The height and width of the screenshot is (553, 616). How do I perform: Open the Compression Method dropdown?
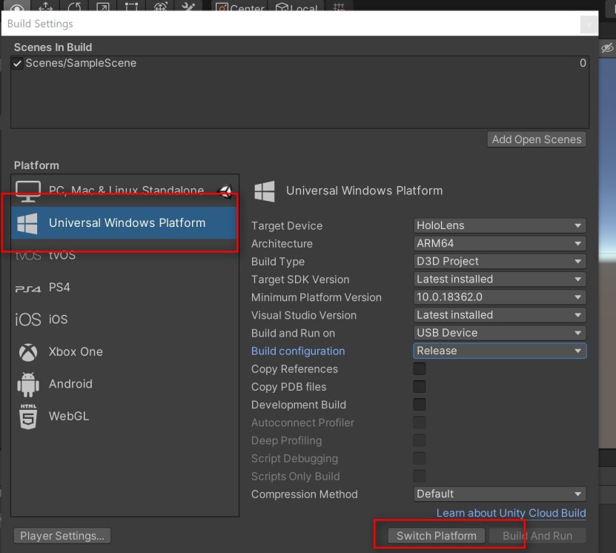[500, 494]
